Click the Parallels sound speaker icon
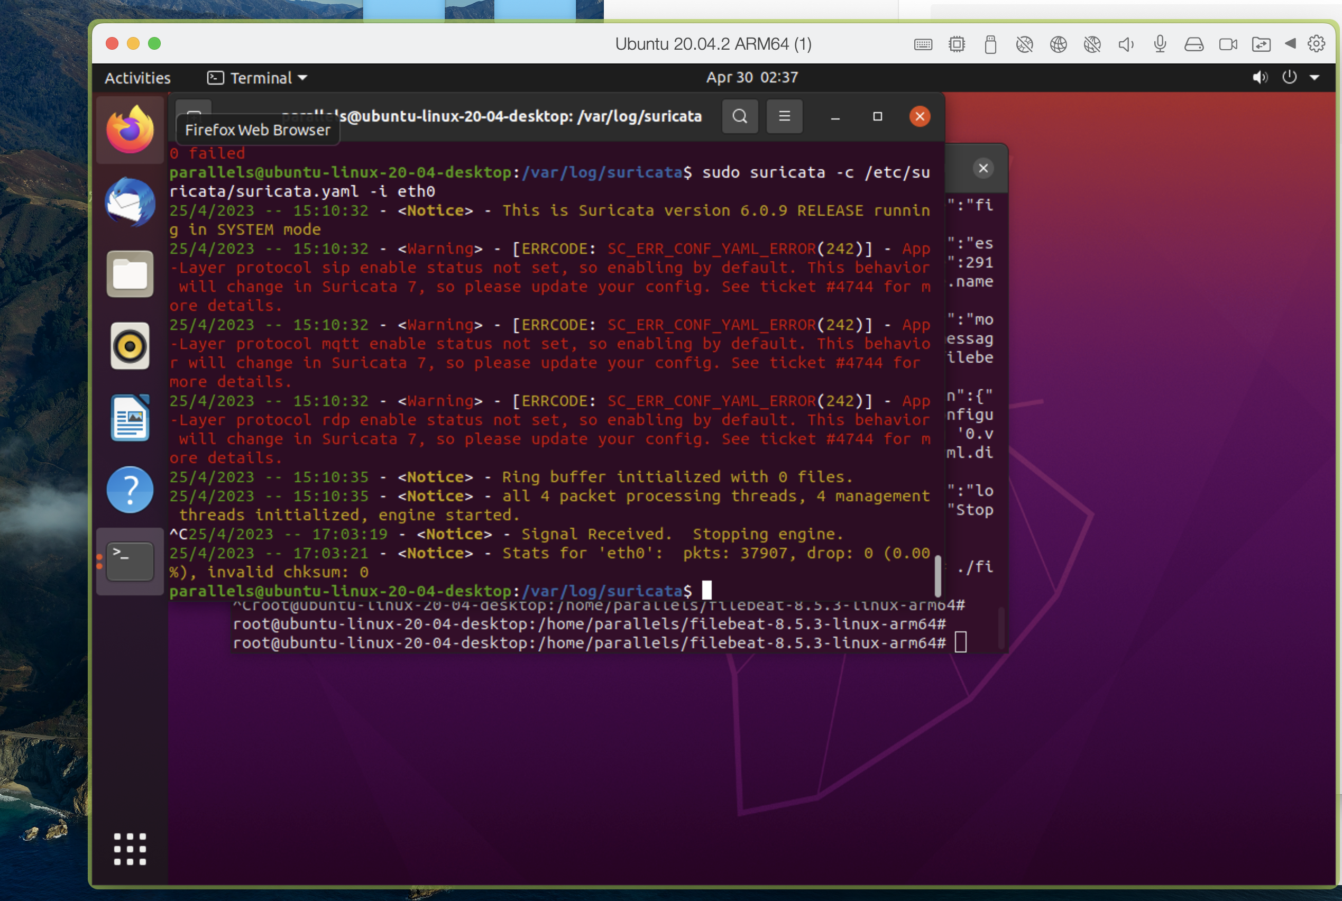The width and height of the screenshot is (1342, 901). (1125, 44)
